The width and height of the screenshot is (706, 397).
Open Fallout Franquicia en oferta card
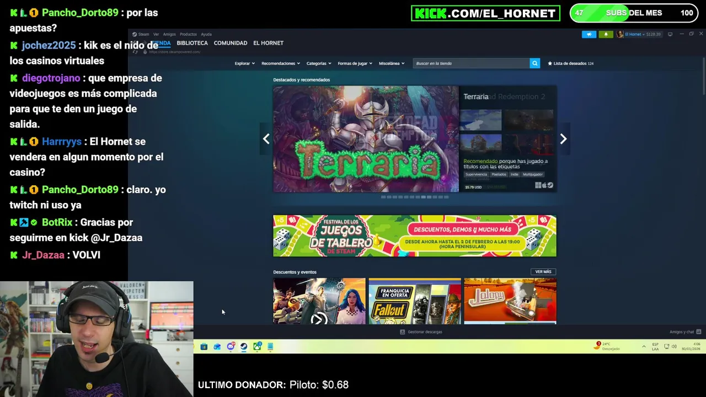click(415, 301)
